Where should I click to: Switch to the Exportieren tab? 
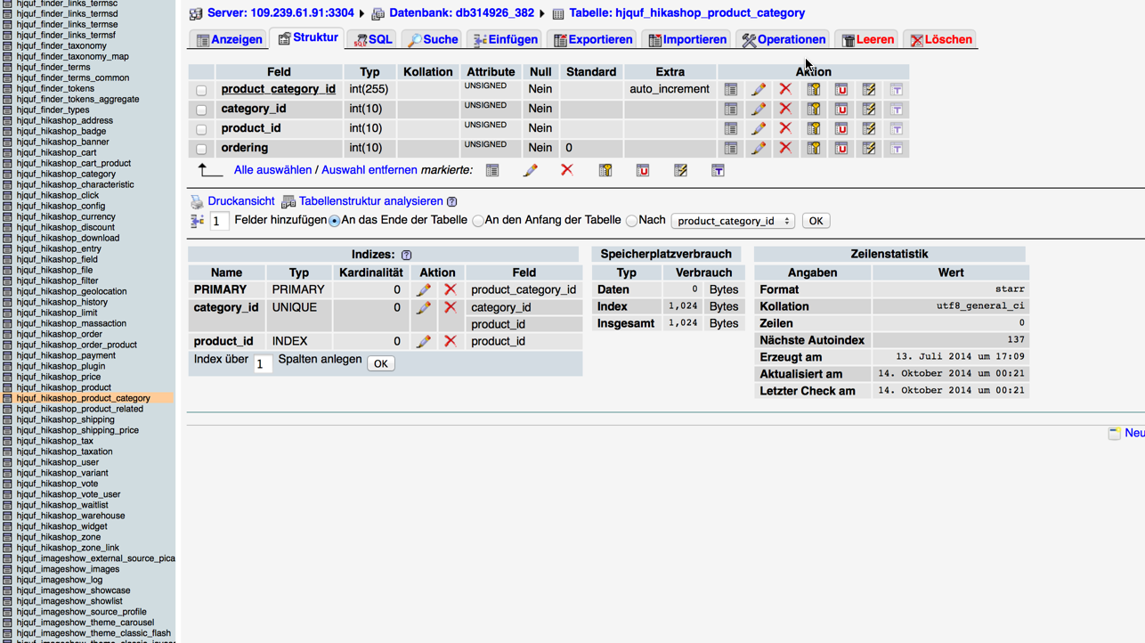[x=592, y=39]
